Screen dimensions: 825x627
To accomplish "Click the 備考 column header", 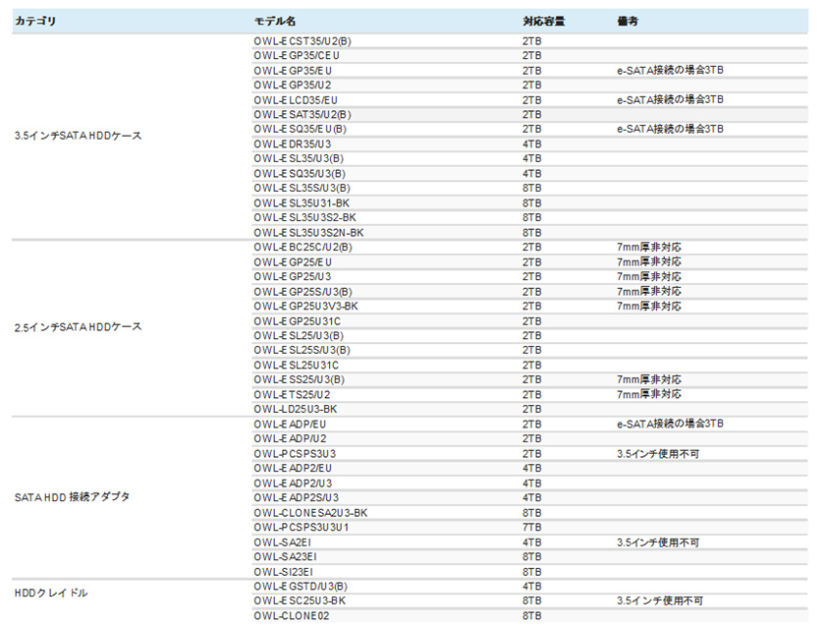I will click(x=628, y=21).
